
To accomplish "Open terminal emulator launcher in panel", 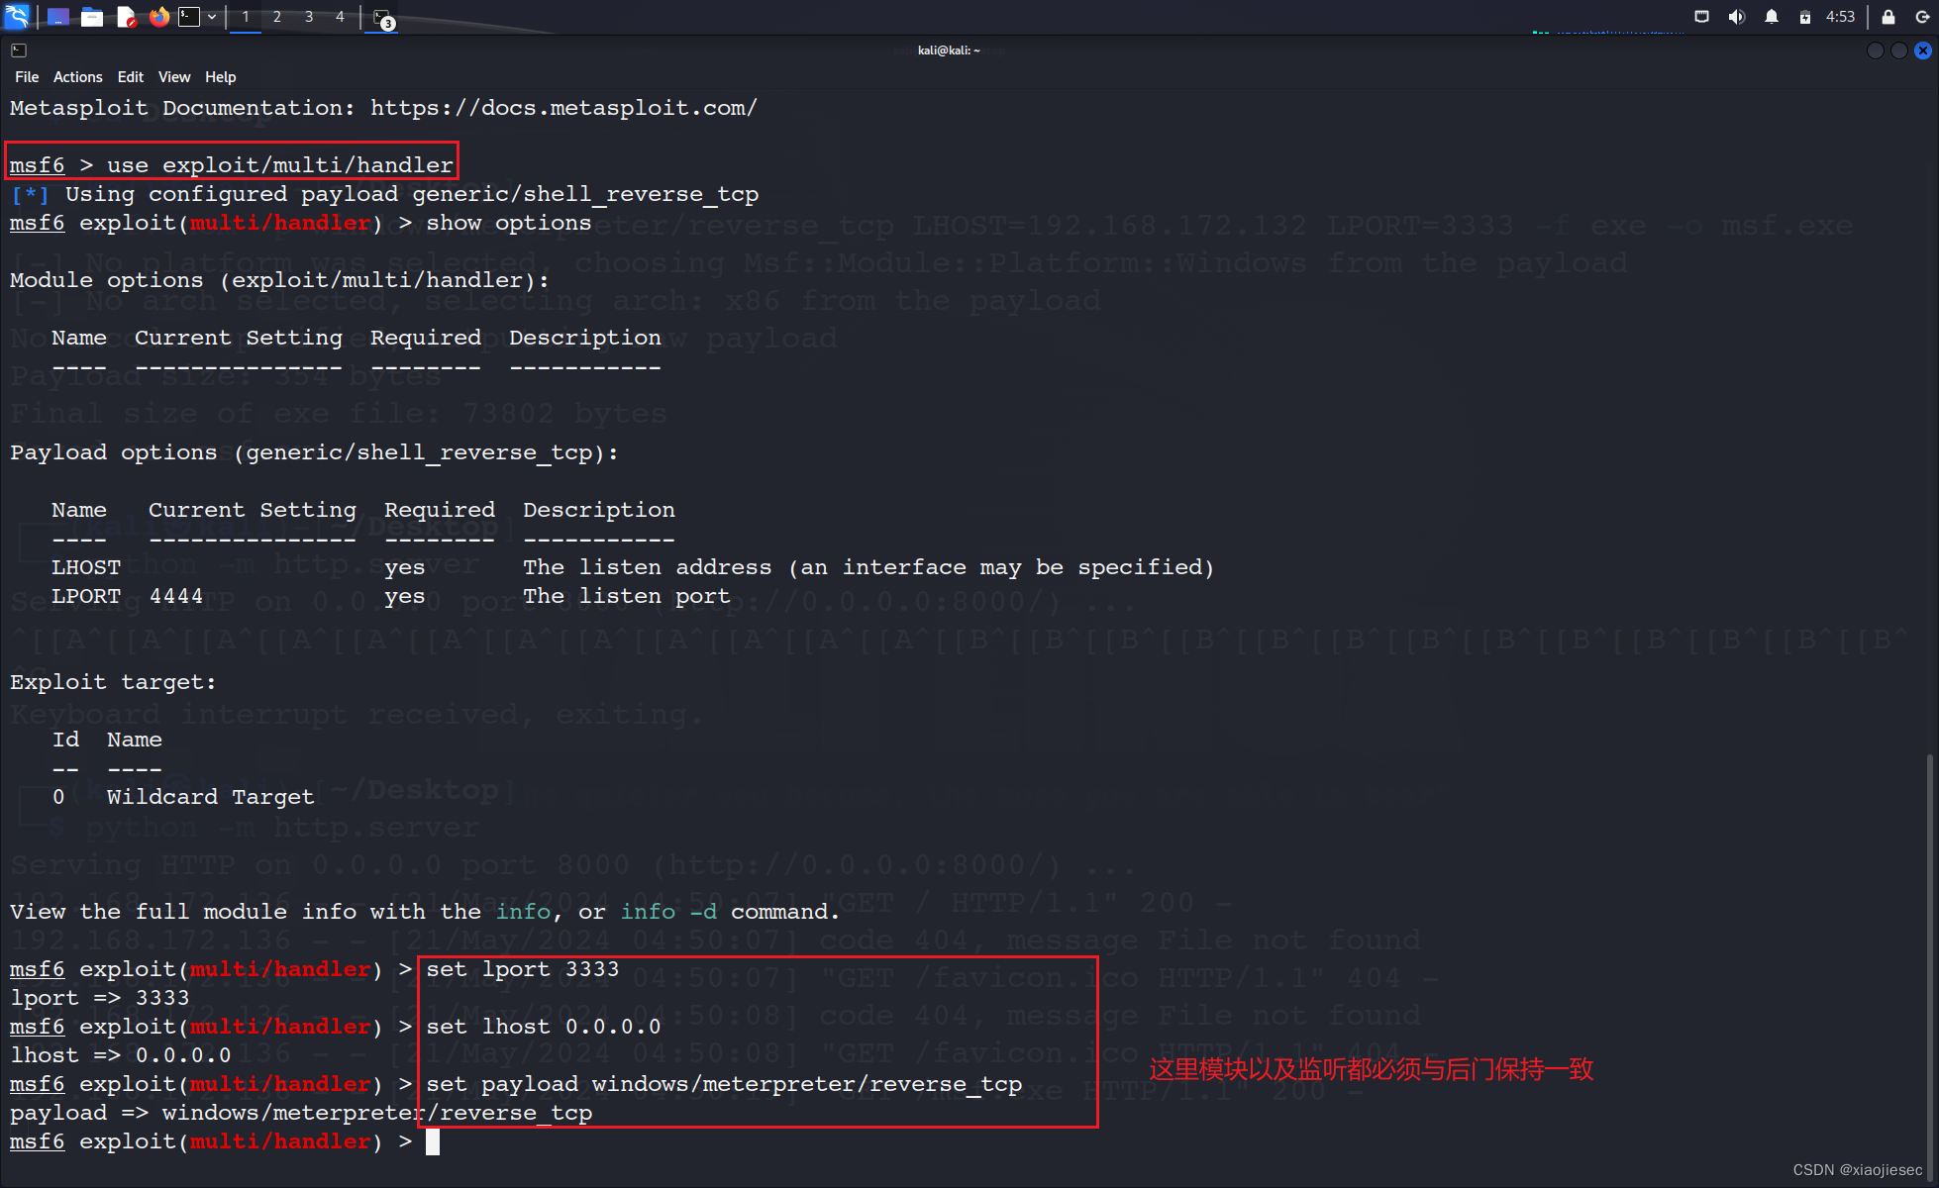I will click(189, 17).
